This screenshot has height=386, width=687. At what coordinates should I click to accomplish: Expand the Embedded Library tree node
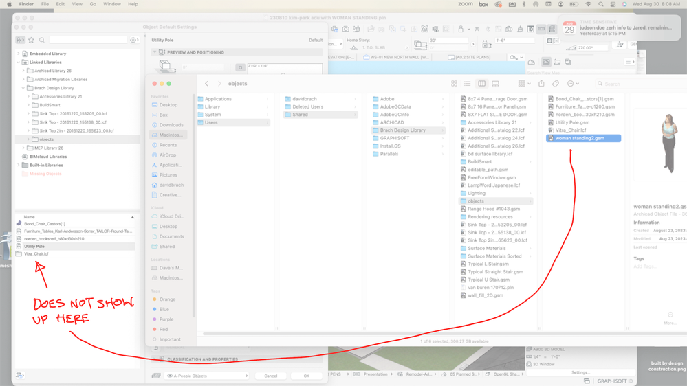click(19, 54)
